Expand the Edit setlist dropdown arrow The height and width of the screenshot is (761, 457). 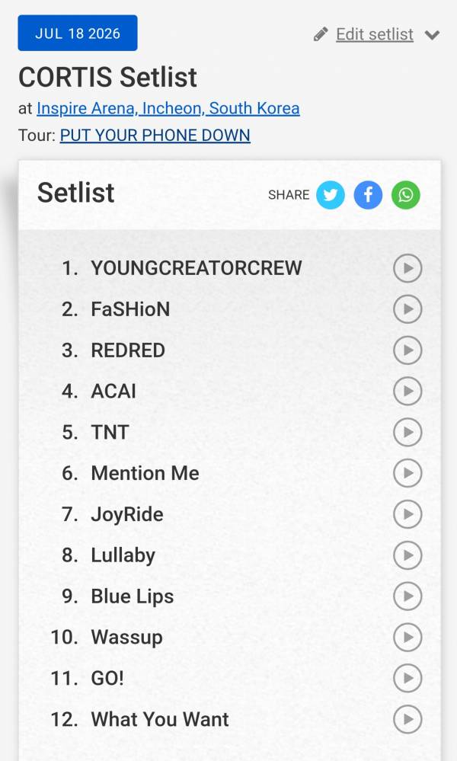click(432, 35)
